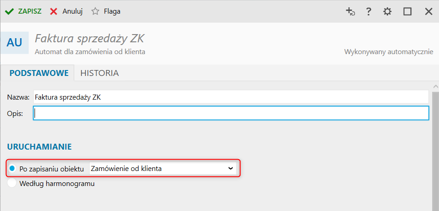Click the plus with refresh icon
The image size is (439, 211).
click(350, 11)
